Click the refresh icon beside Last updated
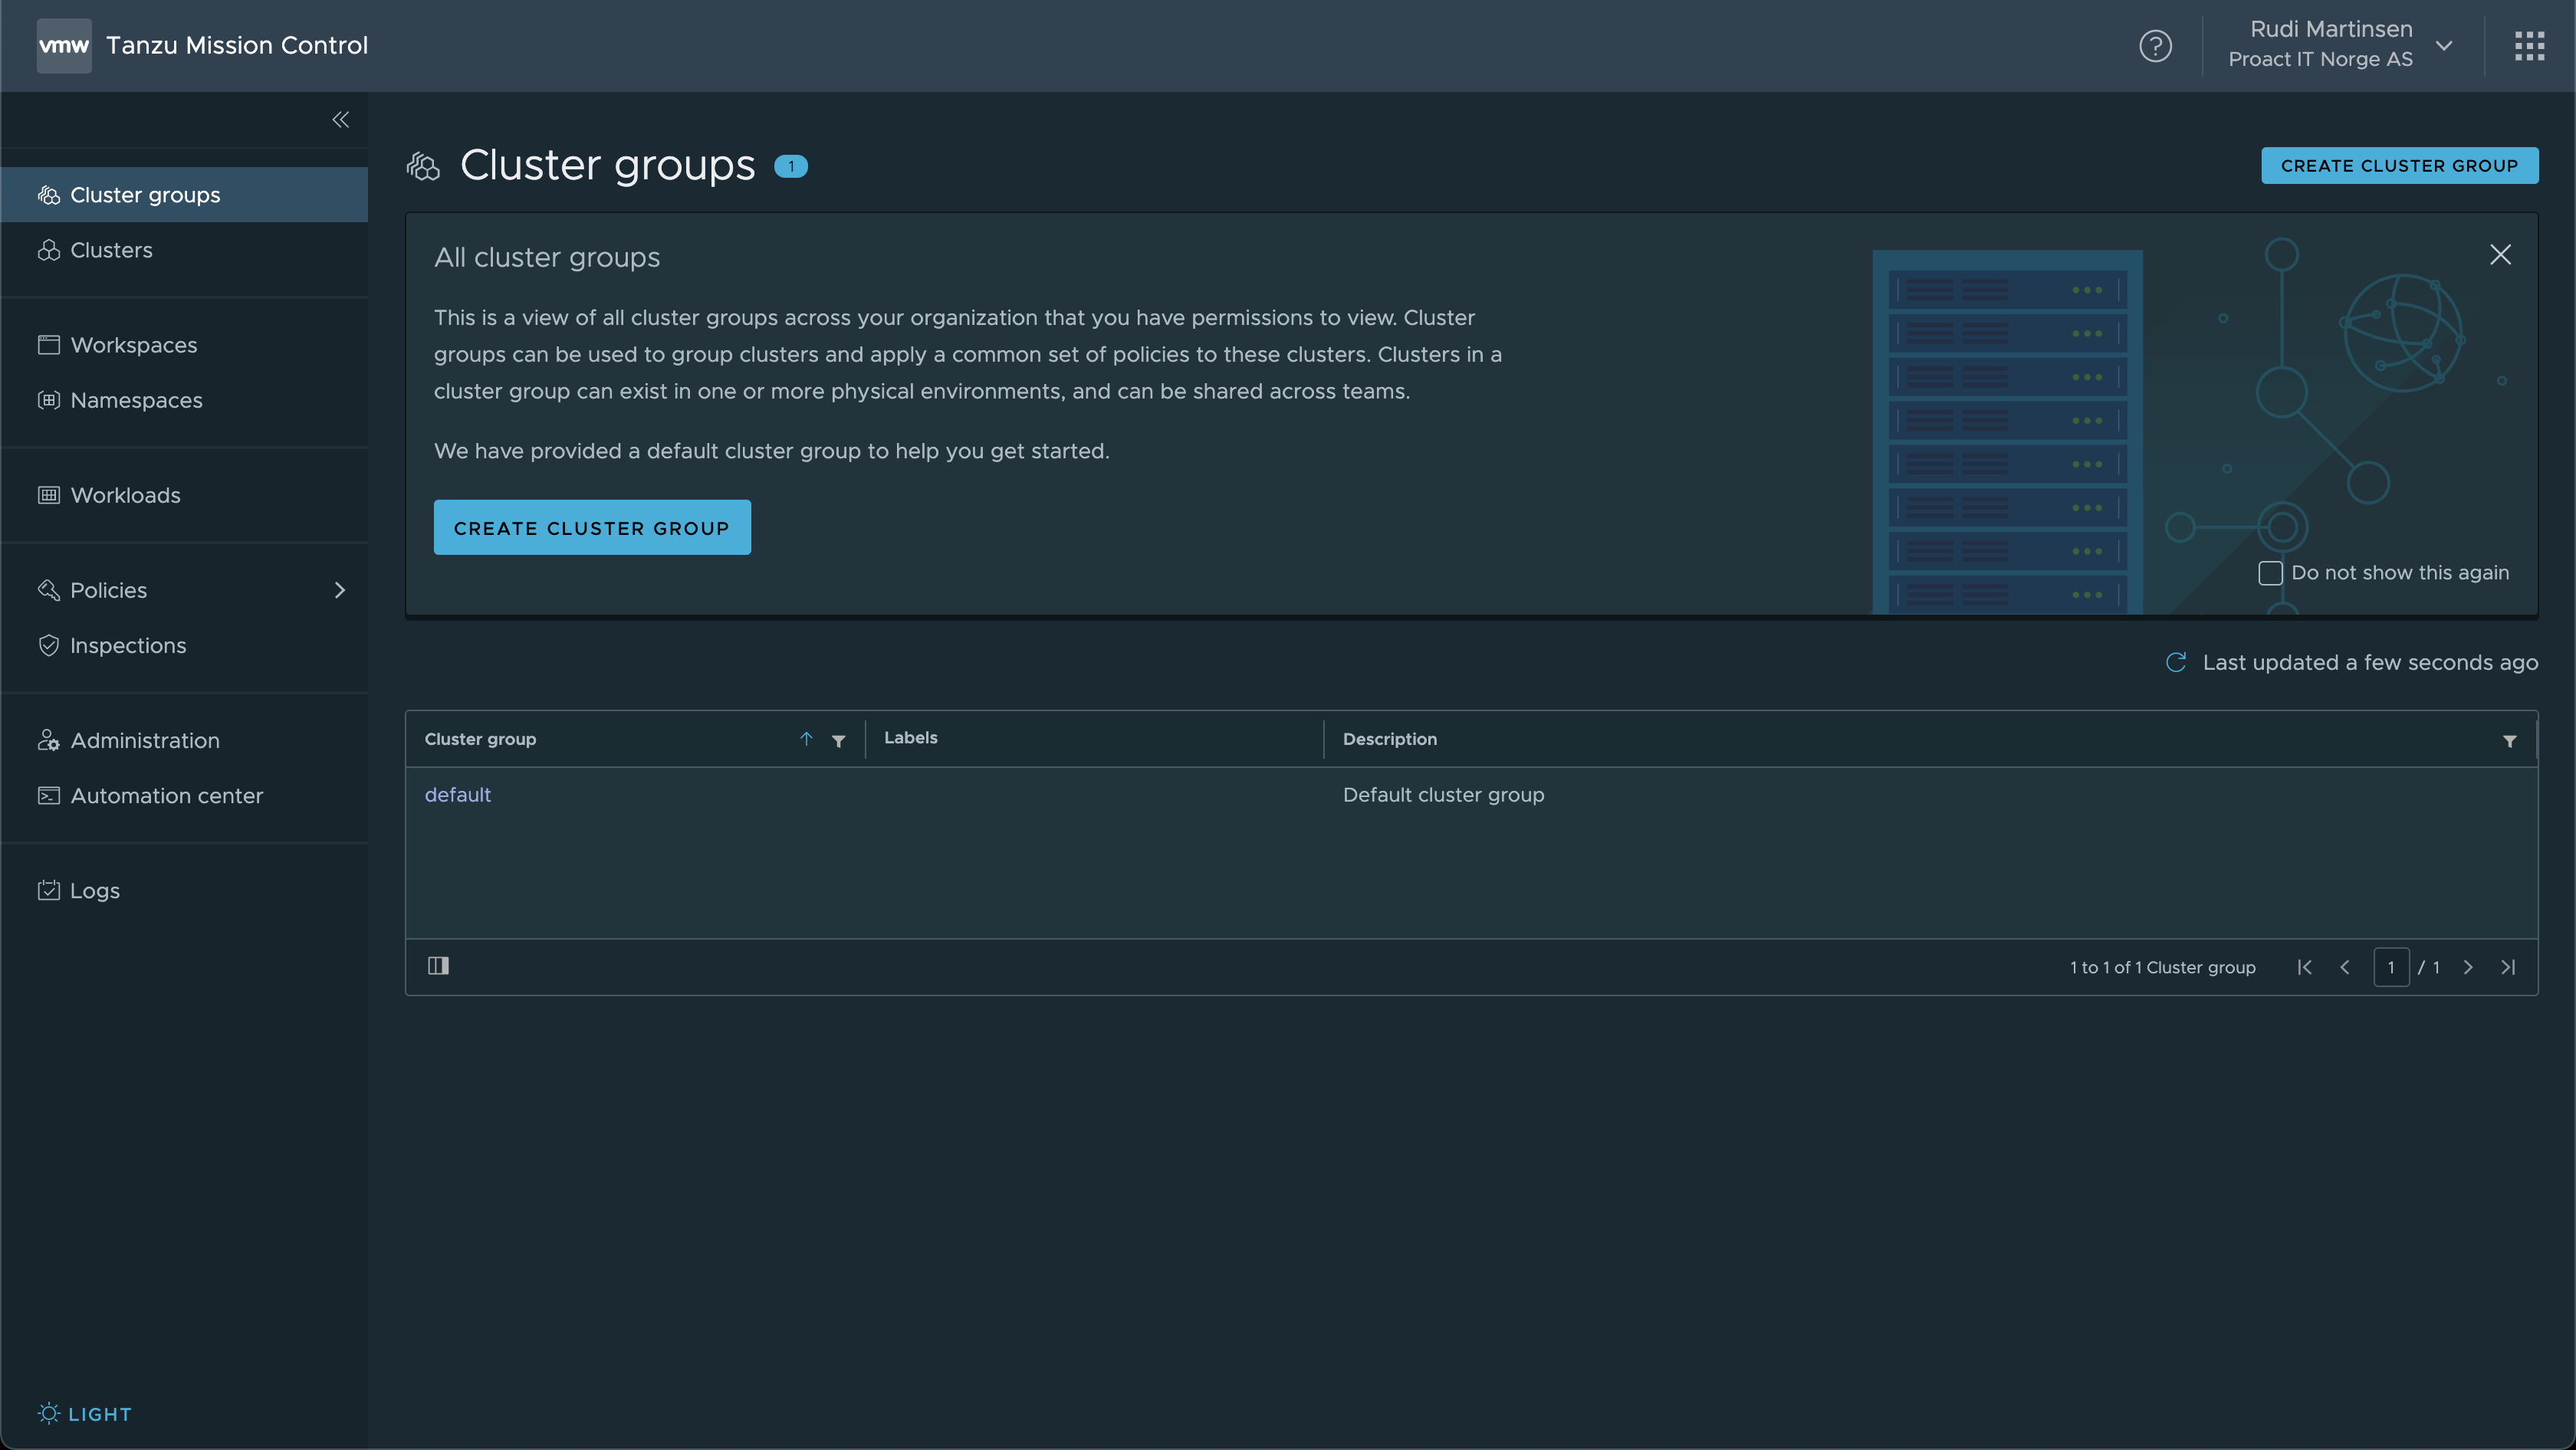2576x1450 pixels. coord(2175,663)
